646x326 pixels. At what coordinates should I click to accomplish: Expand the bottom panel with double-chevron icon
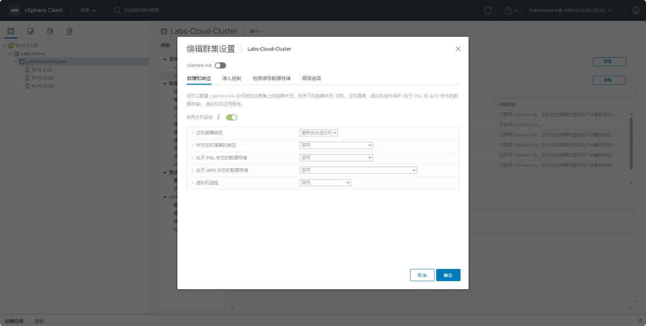coord(640,321)
